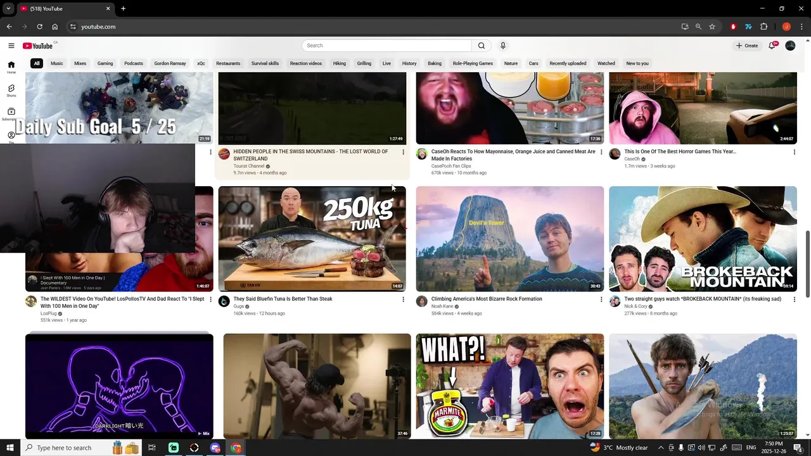Open options for CaseOh Reacts video

601,152
